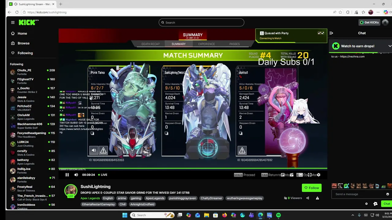Click the stream progress bar
Viewport: 392px width, 220px height.
[x=193, y=168]
